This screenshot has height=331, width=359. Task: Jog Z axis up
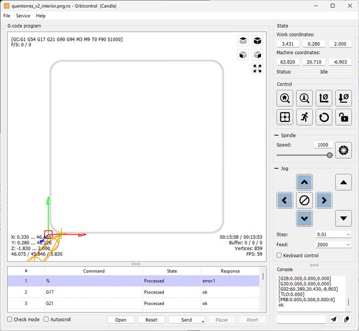[344, 183]
